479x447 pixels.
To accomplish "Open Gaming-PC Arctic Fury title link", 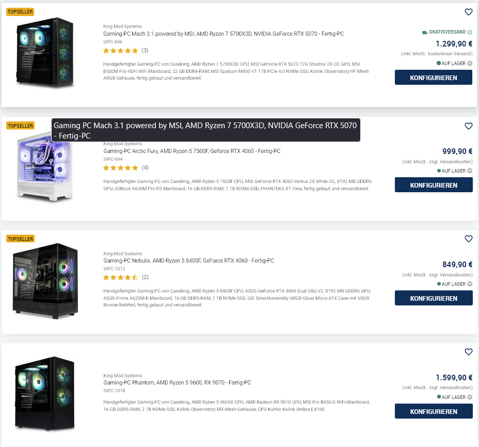I will click(x=192, y=151).
